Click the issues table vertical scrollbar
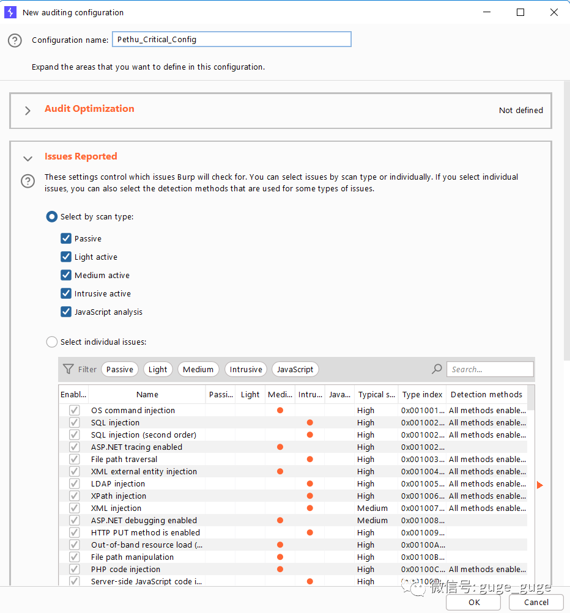 point(531,397)
